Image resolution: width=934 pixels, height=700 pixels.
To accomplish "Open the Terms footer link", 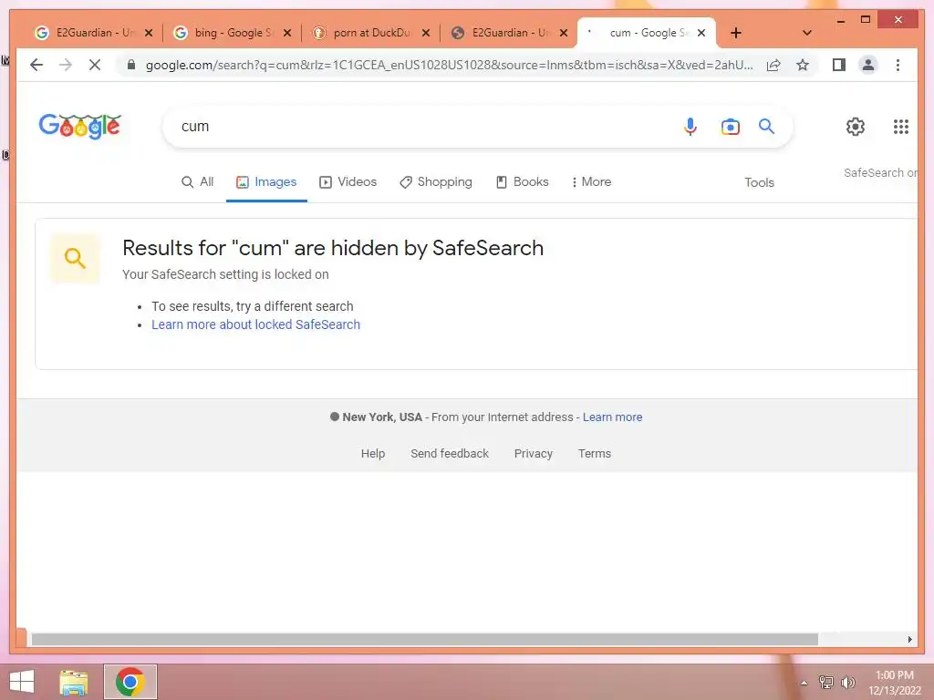I will tap(595, 454).
